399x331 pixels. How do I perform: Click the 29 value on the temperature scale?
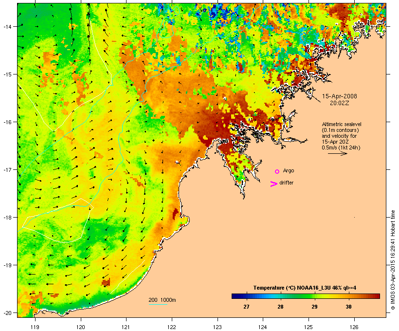click(x=314, y=307)
